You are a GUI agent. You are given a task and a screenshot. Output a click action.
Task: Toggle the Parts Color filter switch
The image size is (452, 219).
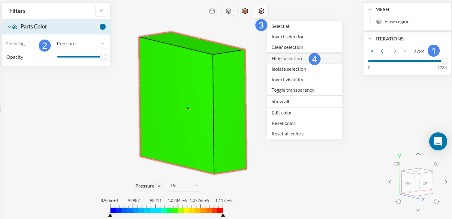(102, 27)
